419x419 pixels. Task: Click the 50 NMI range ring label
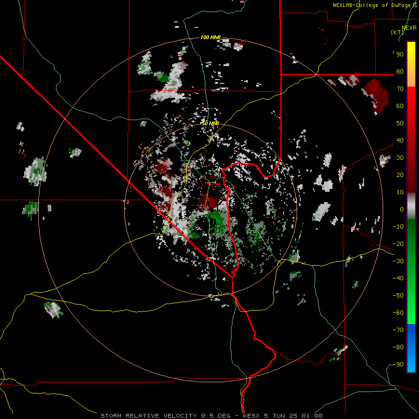pyautogui.click(x=210, y=123)
